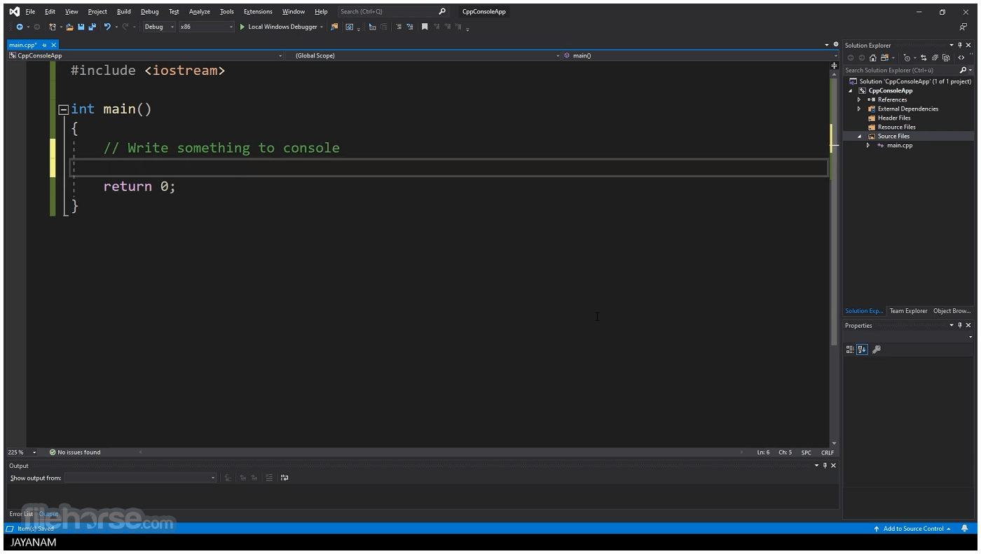Click the notifications bell in status bar

[964, 529]
